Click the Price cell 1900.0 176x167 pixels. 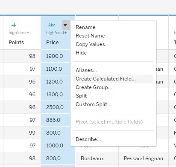[x=56, y=56]
